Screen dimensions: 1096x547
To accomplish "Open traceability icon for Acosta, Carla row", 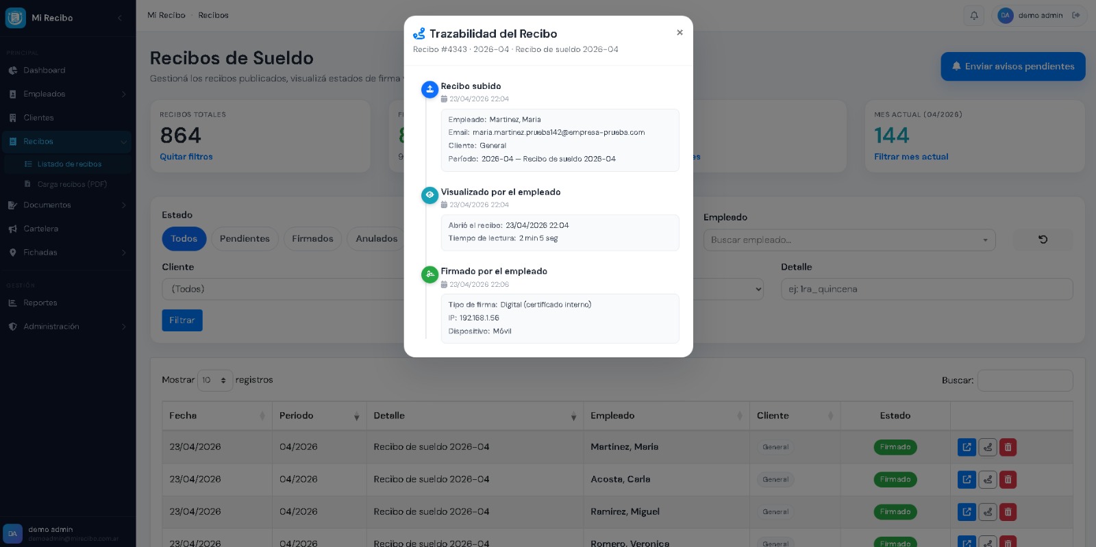I will (988, 480).
